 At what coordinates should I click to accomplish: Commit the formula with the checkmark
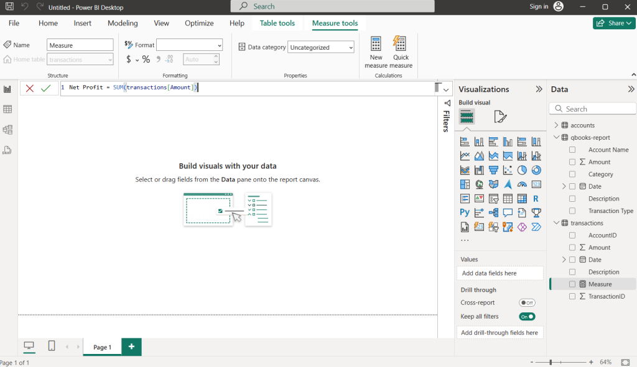coord(45,88)
